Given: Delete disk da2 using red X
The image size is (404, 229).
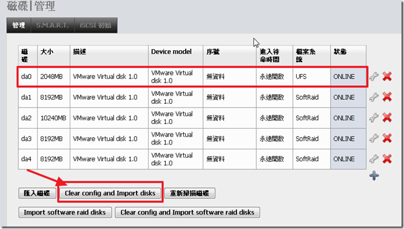Looking at the screenshot, I should click(x=387, y=118).
